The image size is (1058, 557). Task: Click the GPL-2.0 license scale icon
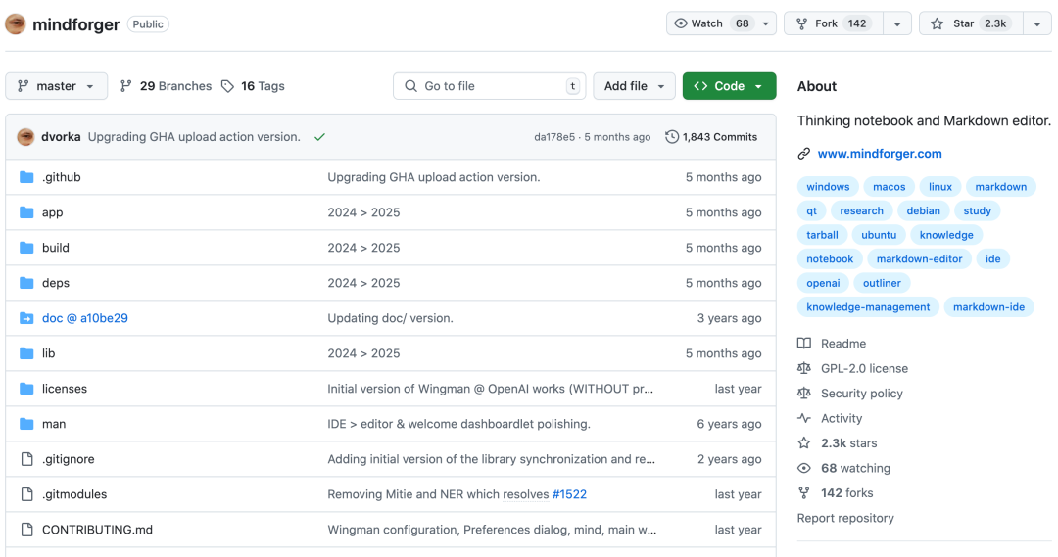pyautogui.click(x=803, y=368)
